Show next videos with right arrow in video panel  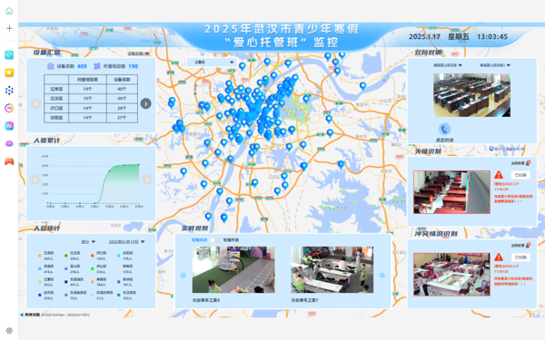pyautogui.click(x=382, y=275)
